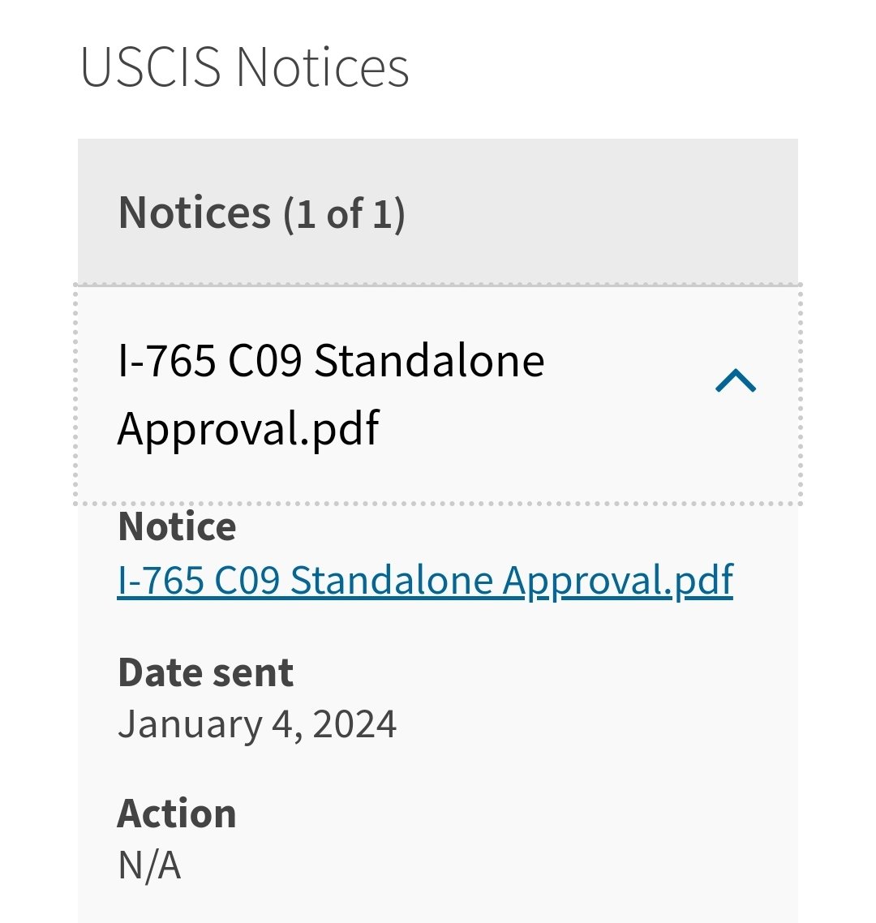
Task: Collapse the notice with the chevron icon
Action: pos(736,381)
